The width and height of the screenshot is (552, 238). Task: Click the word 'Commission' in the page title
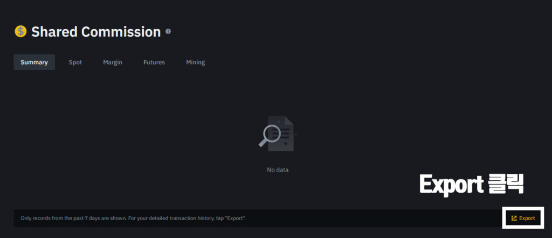click(121, 32)
